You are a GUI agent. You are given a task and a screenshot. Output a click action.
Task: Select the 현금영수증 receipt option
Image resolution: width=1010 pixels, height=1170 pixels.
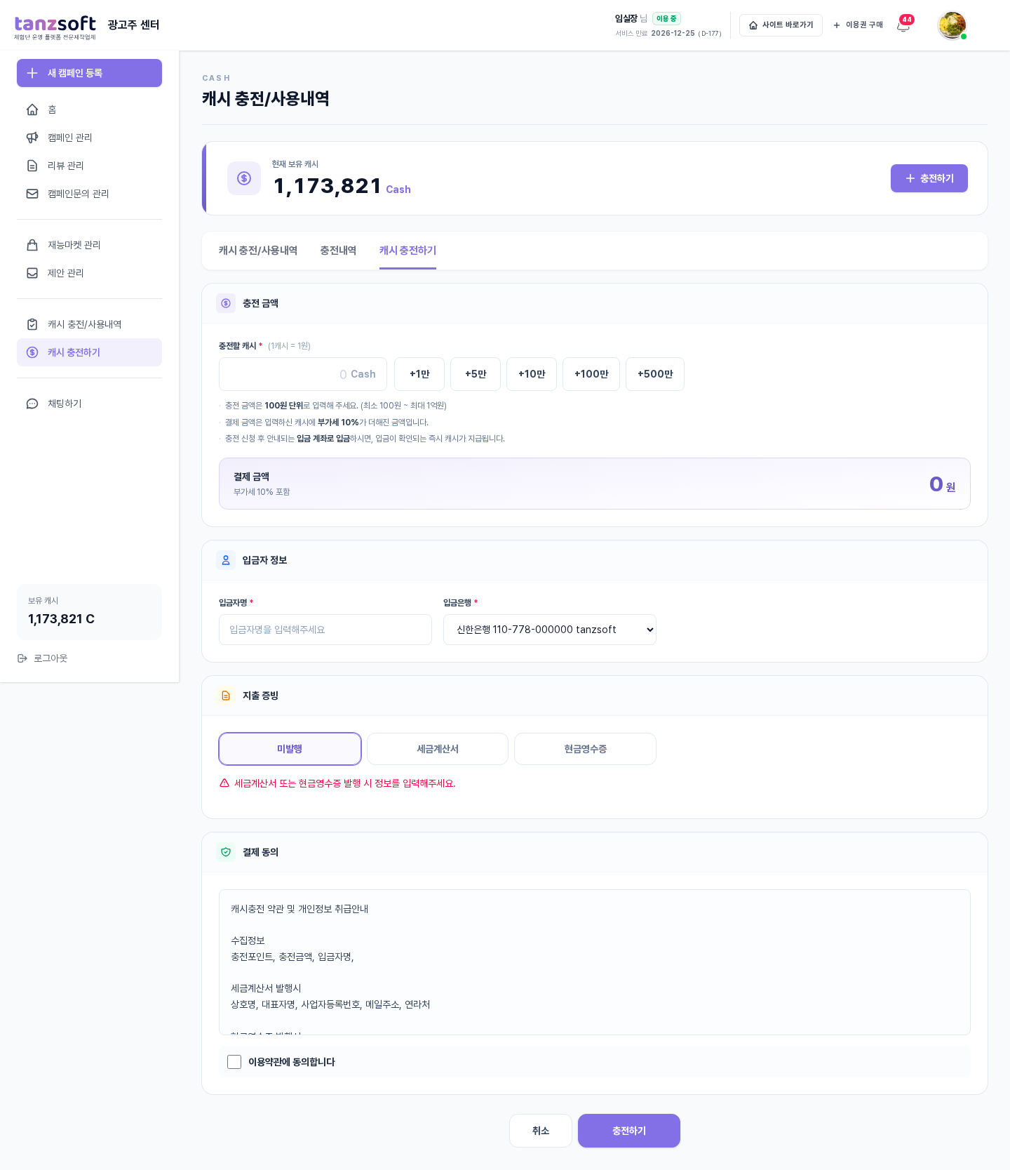586,749
